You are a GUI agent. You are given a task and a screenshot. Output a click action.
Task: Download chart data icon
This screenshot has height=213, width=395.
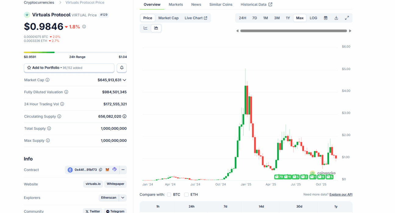[336, 18]
